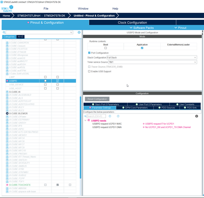Click the pack icon next to X-CUBE-MEMS1
The height and width of the screenshot is (198, 204).
coord(7,135)
